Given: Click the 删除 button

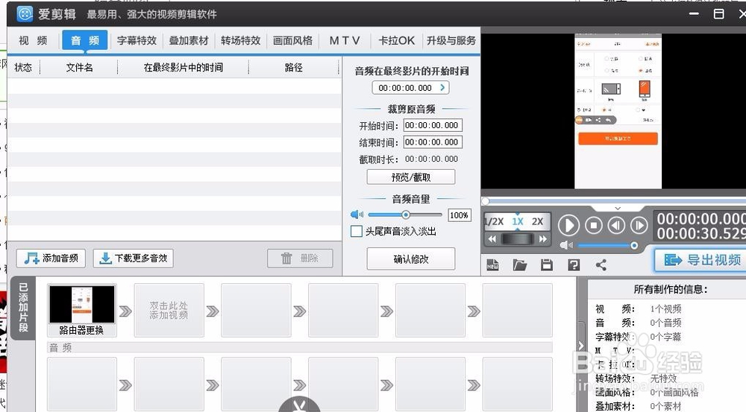Looking at the screenshot, I should tap(300, 258).
